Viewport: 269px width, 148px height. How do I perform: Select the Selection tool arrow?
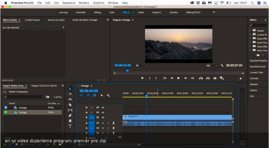click(x=70, y=89)
